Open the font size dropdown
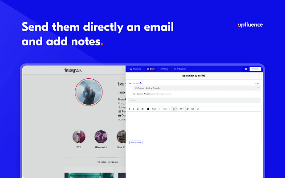 coord(167,109)
